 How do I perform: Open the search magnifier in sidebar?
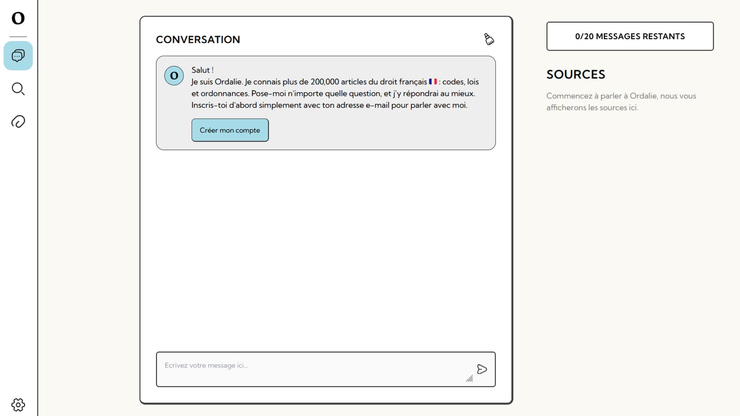18,89
